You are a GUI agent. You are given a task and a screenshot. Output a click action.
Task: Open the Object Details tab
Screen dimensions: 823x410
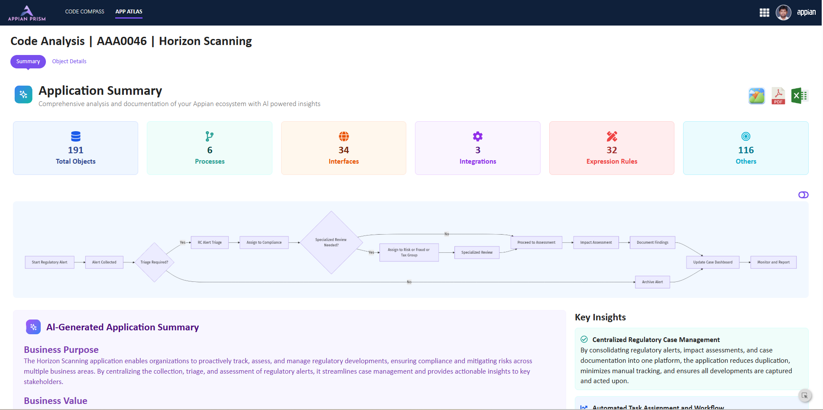[x=69, y=61]
